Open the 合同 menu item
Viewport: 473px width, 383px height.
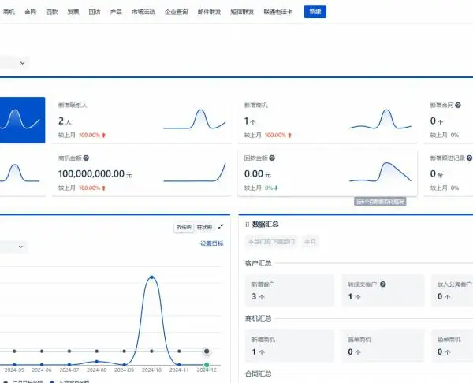pos(31,12)
